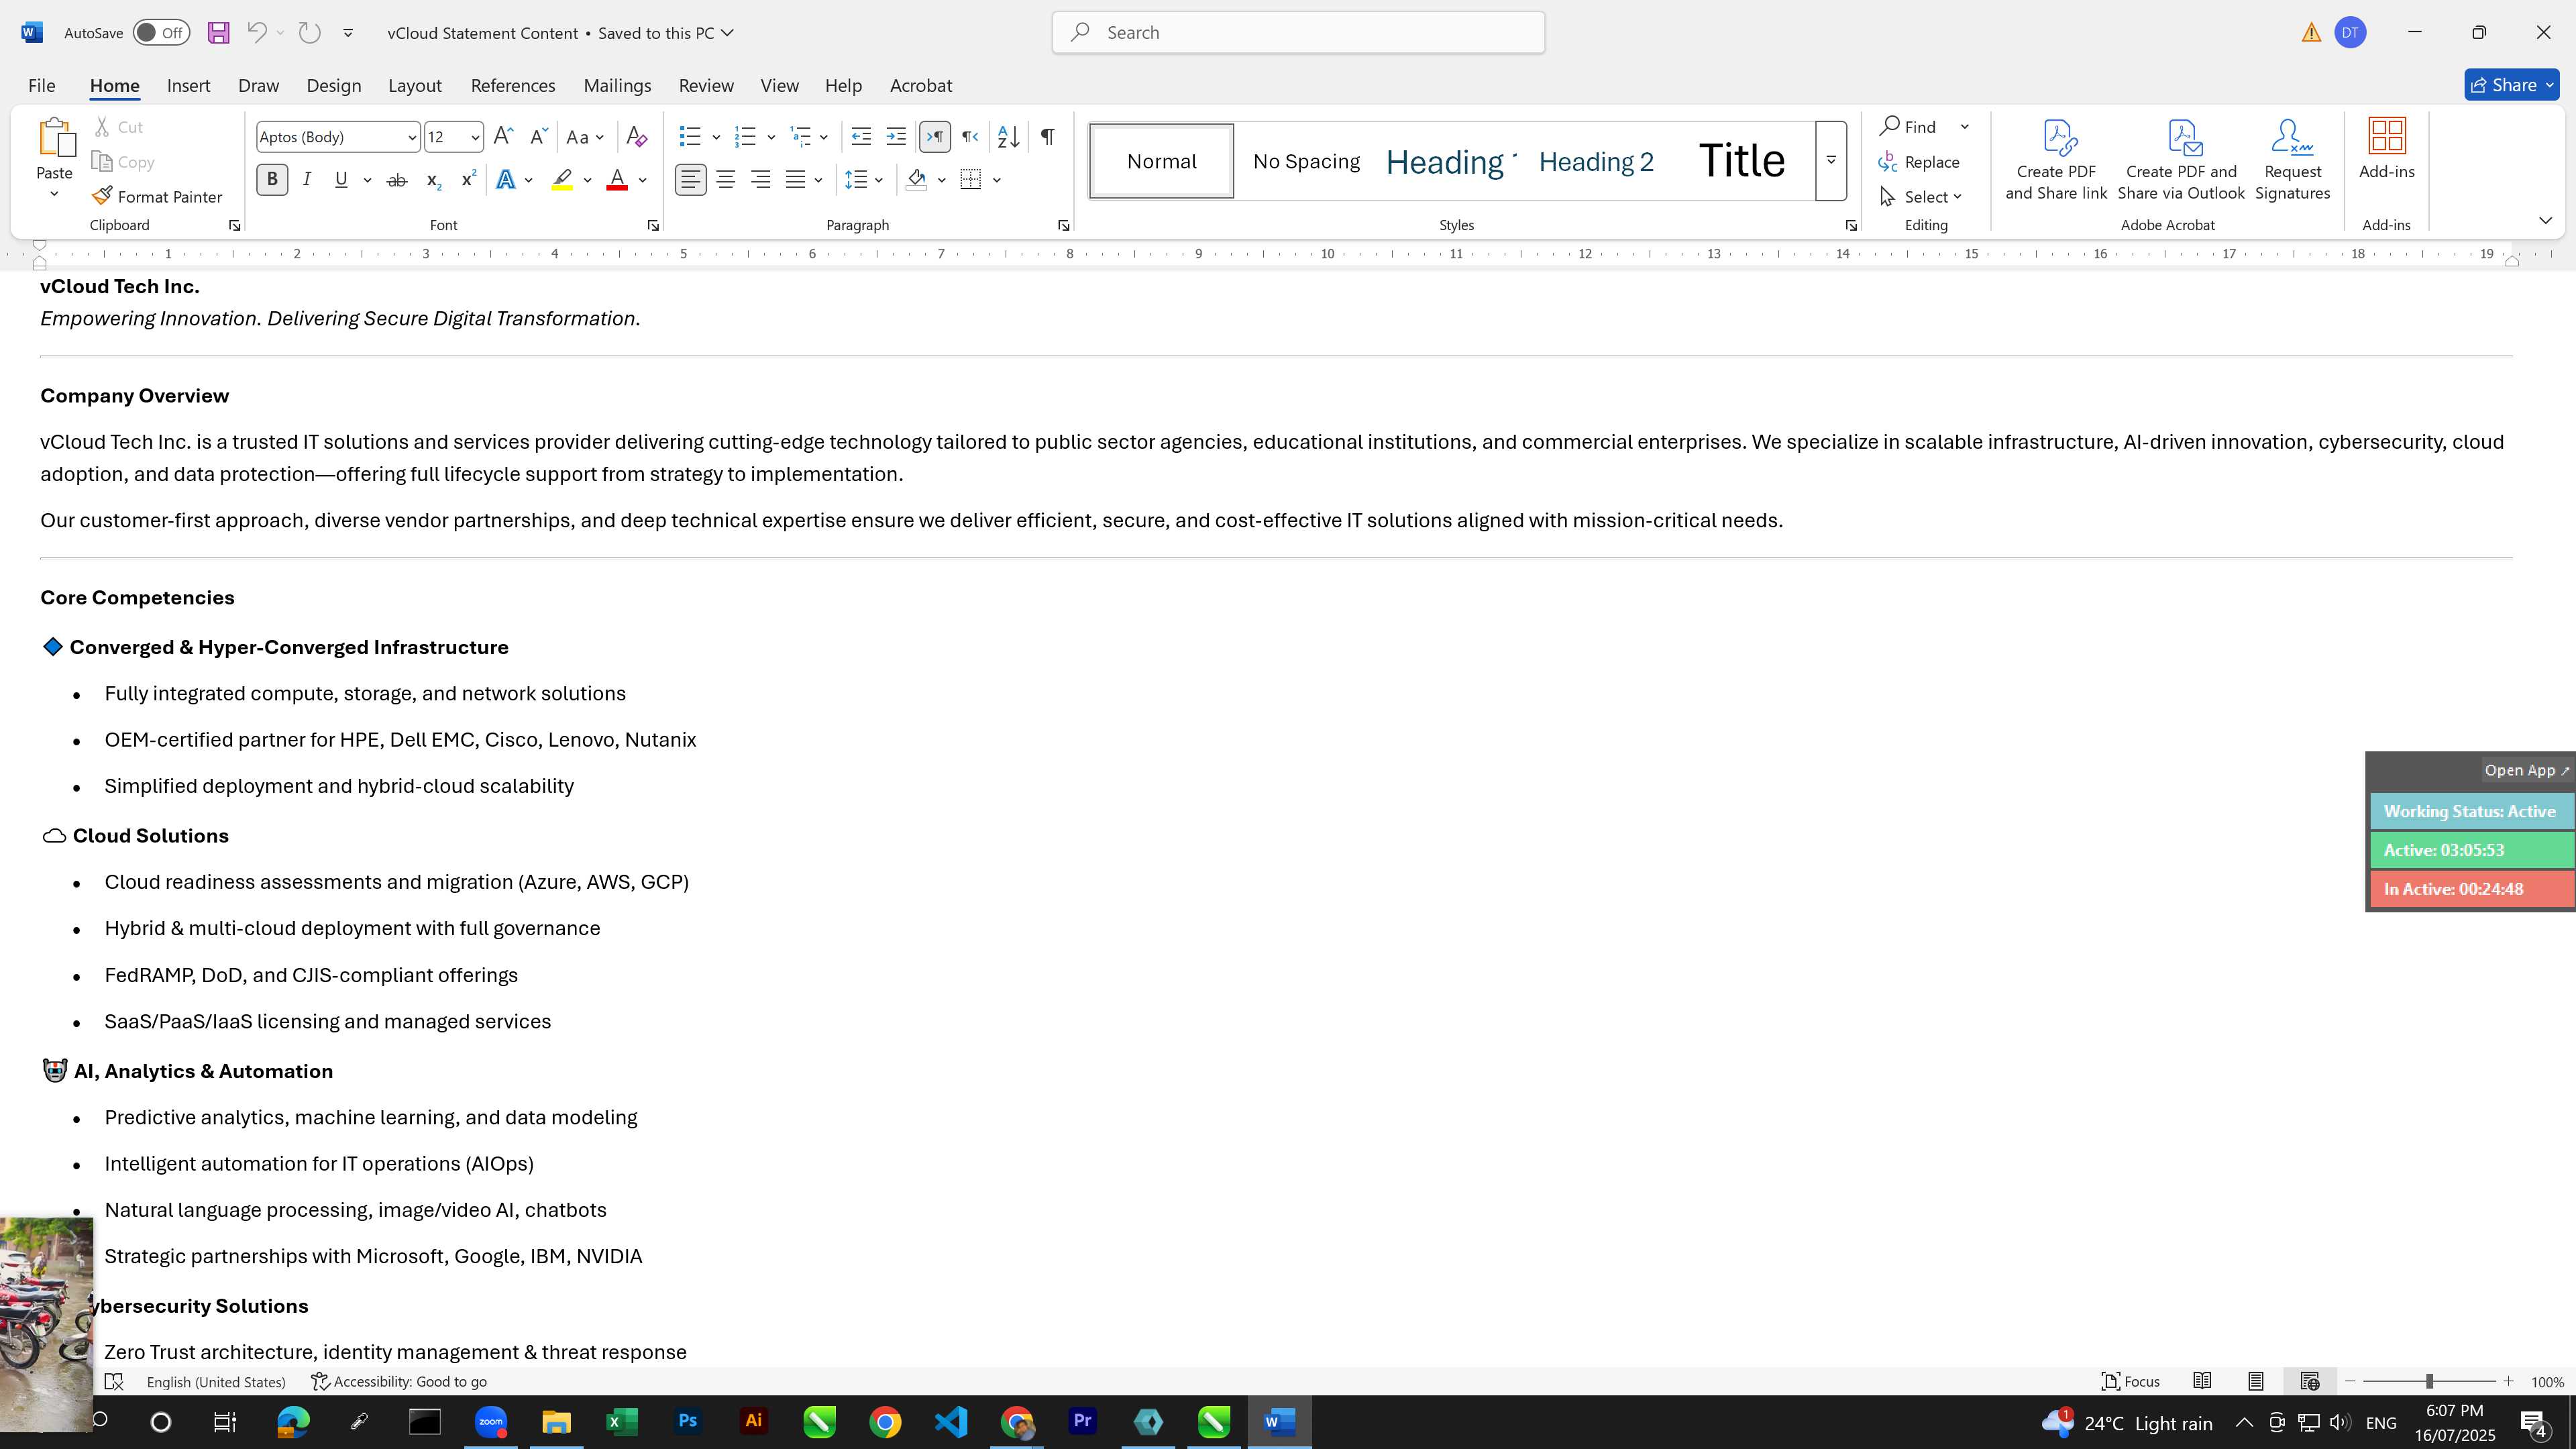Center align the paragraph
Viewport: 2576px width, 1449px height.
726,180
